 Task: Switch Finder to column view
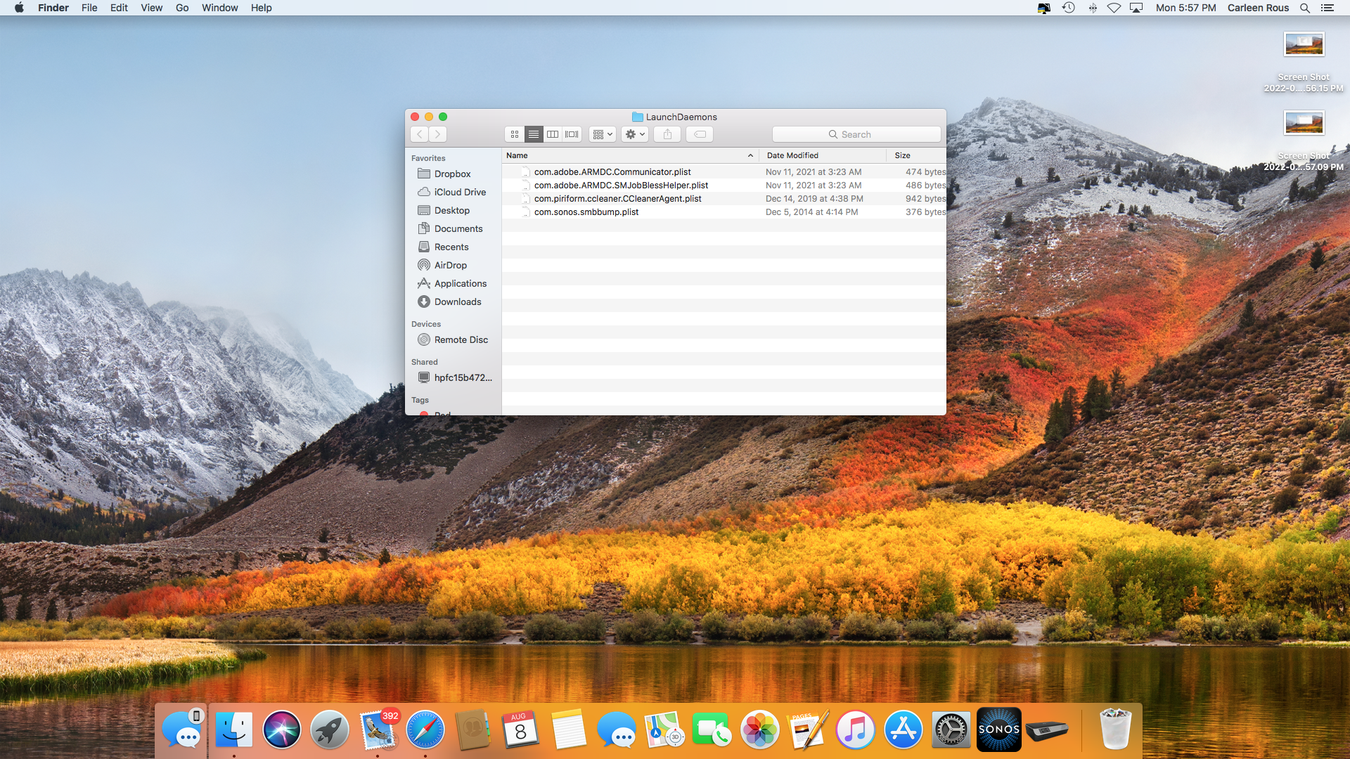pos(553,134)
